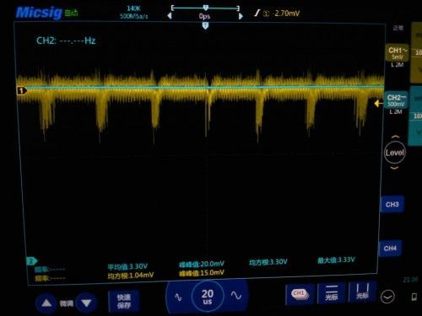This screenshot has height=316, width=422.
Task: Toggle the CH1 5mV channel
Action: point(397,53)
